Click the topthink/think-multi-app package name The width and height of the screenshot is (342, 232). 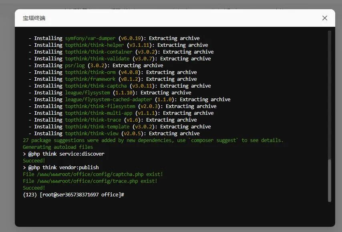click(99, 113)
